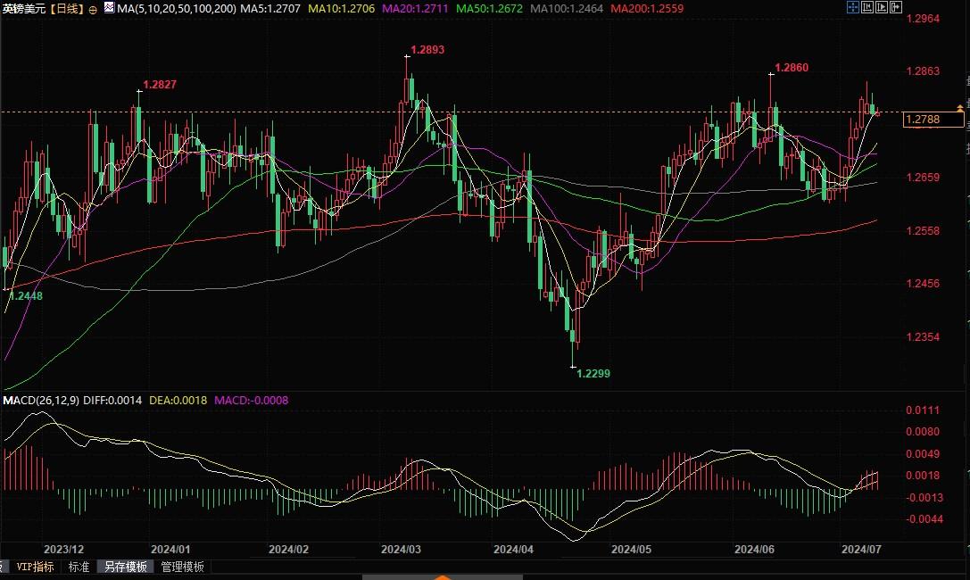Click the 英镑美元 symbol title
Image resolution: width=970 pixels, height=580 pixels.
coord(25,9)
